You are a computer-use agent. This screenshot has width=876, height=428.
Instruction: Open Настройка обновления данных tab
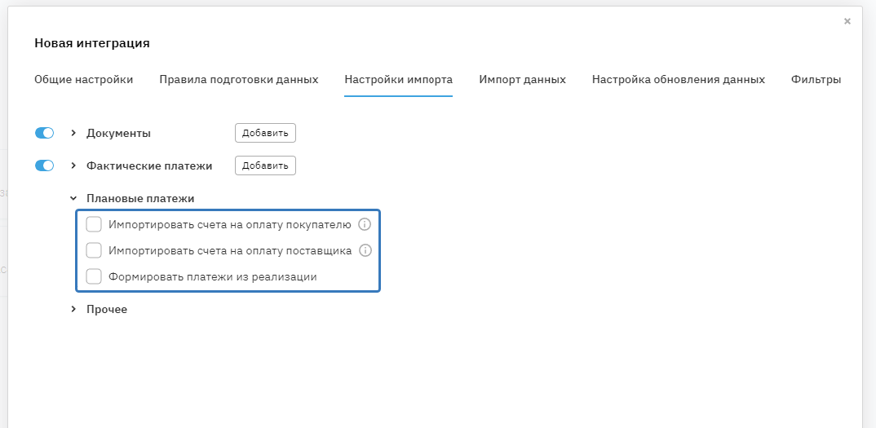678,80
